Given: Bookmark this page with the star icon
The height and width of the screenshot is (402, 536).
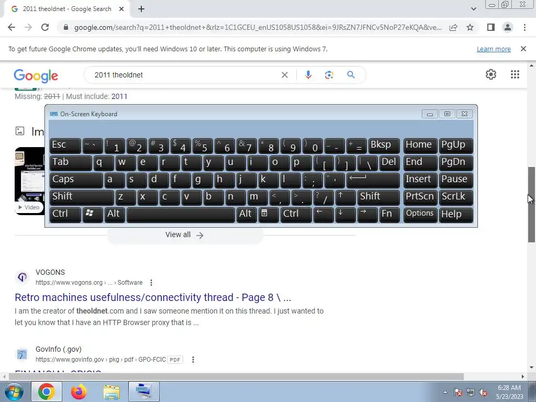Looking at the screenshot, I should tap(470, 27).
